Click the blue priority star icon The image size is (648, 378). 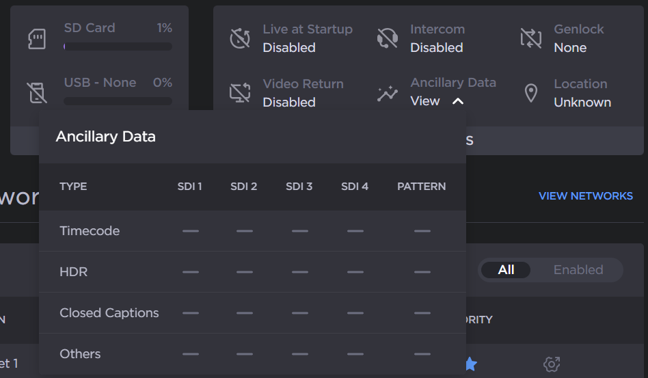tap(470, 364)
